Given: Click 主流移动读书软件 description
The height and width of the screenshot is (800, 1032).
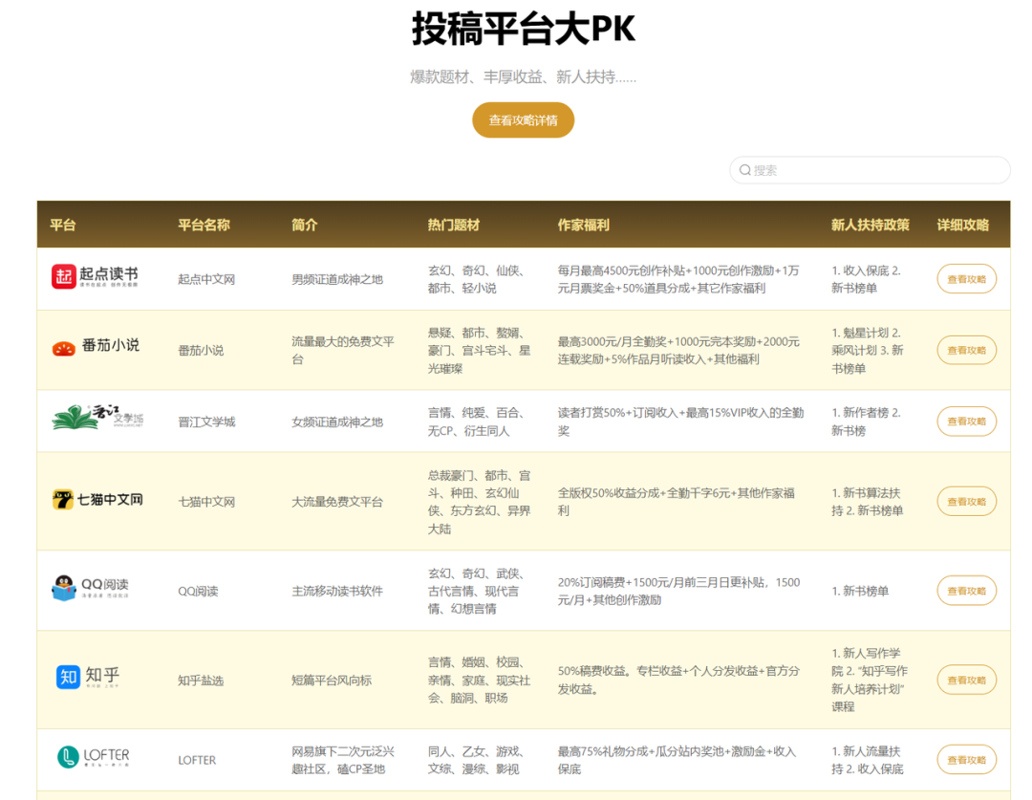Looking at the screenshot, I should pos(337,592).
